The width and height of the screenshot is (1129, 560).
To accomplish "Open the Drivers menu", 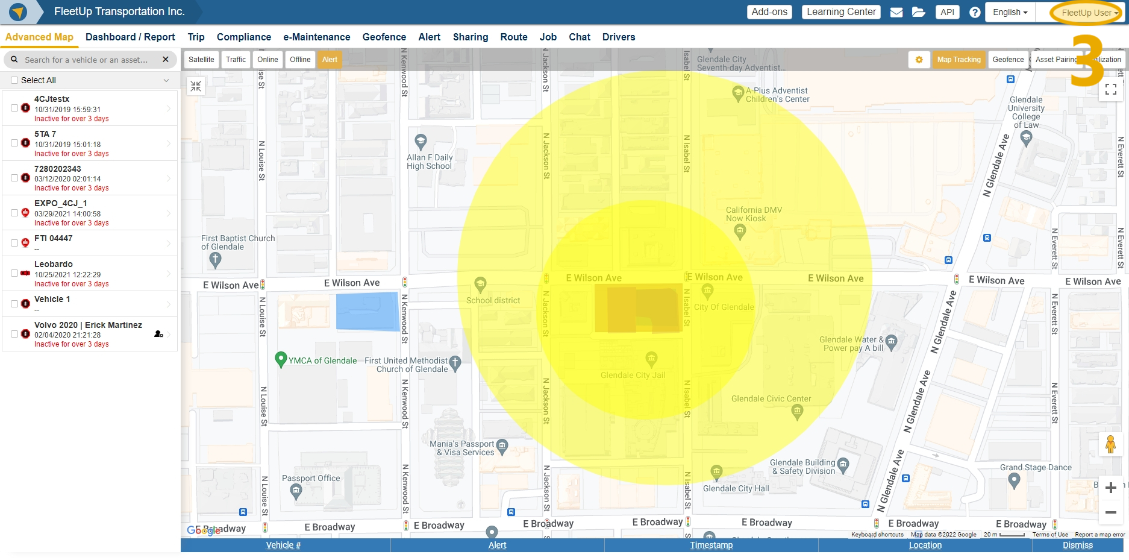I will (x=619, y=37).
